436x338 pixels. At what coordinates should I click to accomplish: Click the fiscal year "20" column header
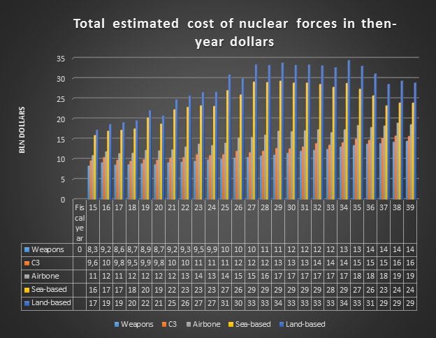point(159,207)
